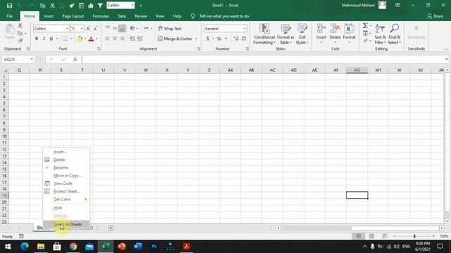Open Format as Table menu
The height and width of the screenshot is (253, 451).
tap(285, 34)
